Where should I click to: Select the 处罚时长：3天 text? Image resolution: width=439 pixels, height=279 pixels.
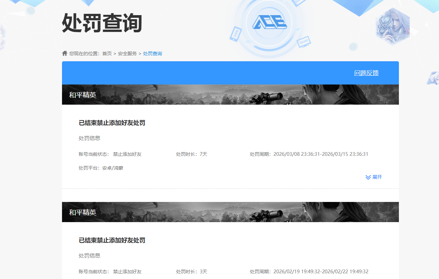(x=192, y=272)
